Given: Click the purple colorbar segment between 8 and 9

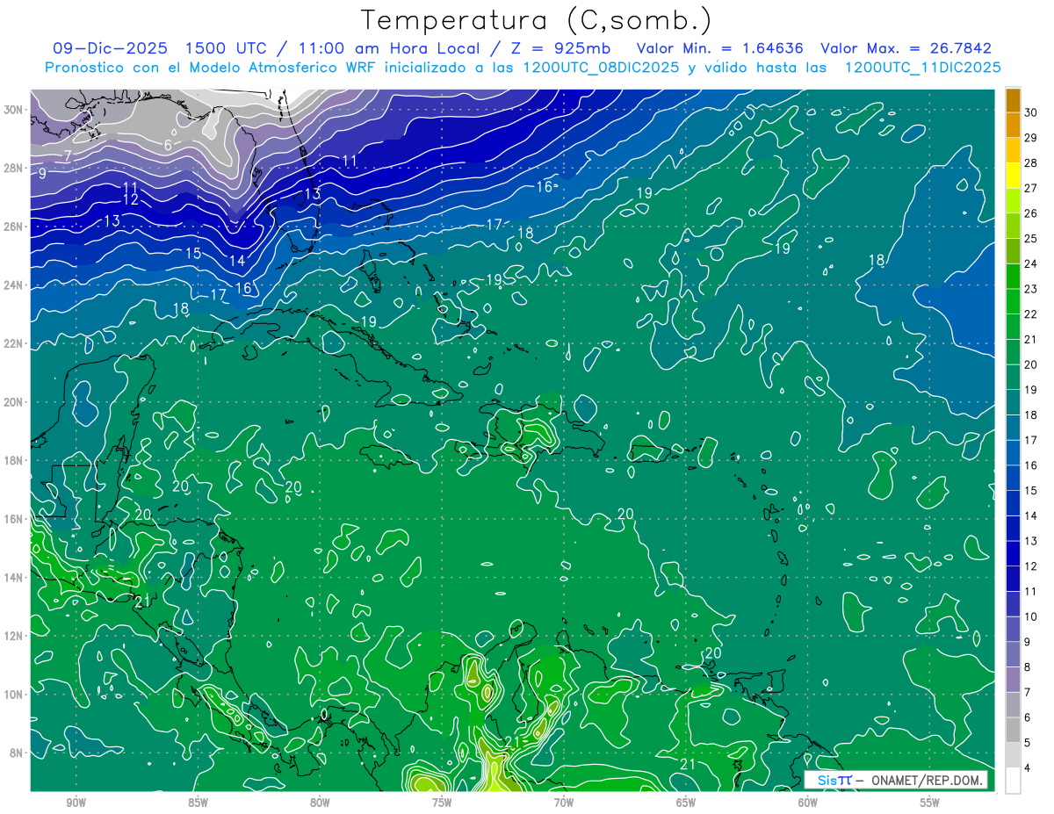Looking at the screenshot, I should [x=1013, y=654].
